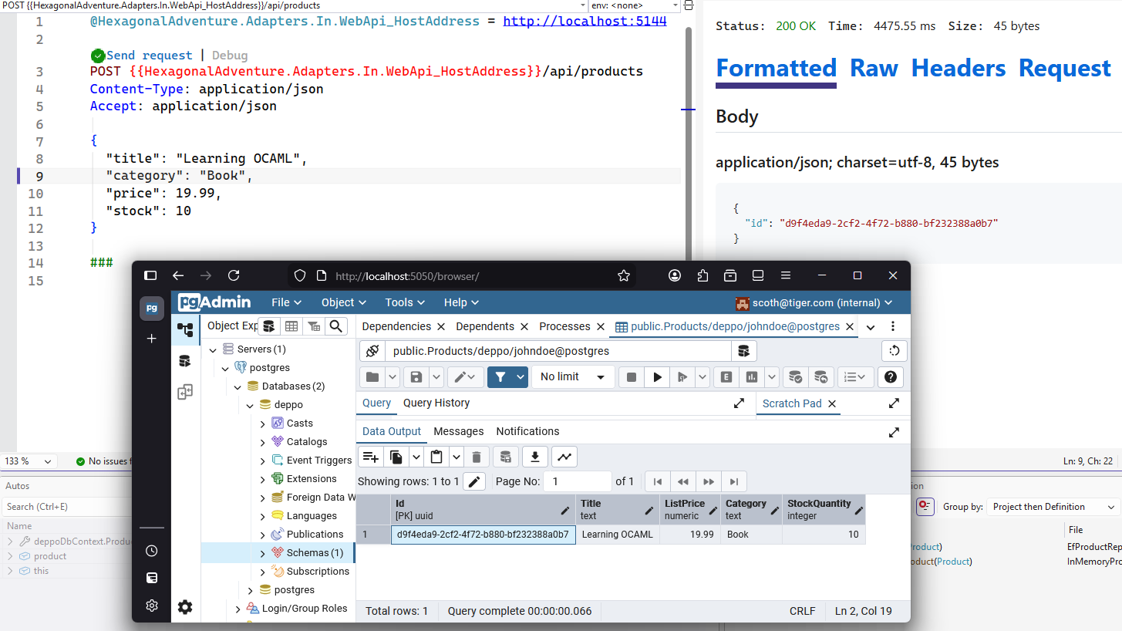Click the pgAdmin help question mark icon

point(891,377)
